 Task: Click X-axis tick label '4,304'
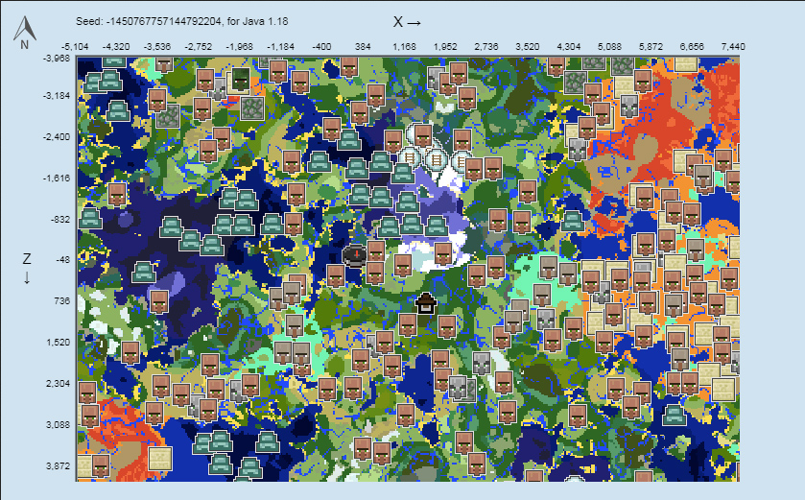[569, 47]
